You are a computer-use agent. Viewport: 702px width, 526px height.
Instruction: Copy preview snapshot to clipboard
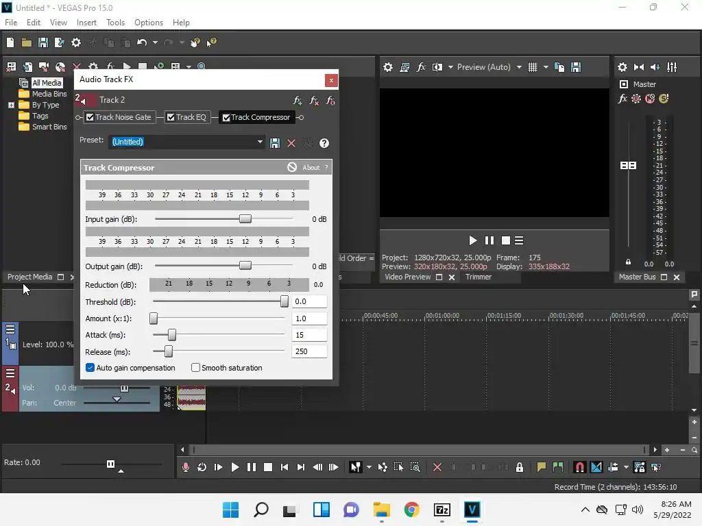pos(559,67)
